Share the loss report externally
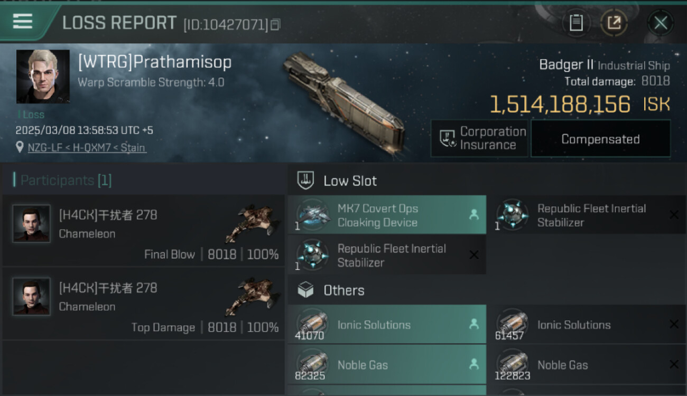Viewport: 687px width, 396px height. (614, 23)
